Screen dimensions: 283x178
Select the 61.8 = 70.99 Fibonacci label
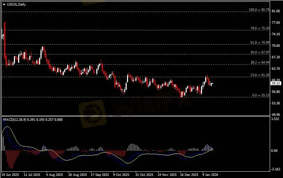[260, 43]
